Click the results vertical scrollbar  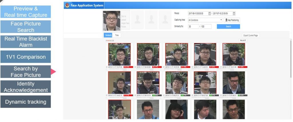291,59
